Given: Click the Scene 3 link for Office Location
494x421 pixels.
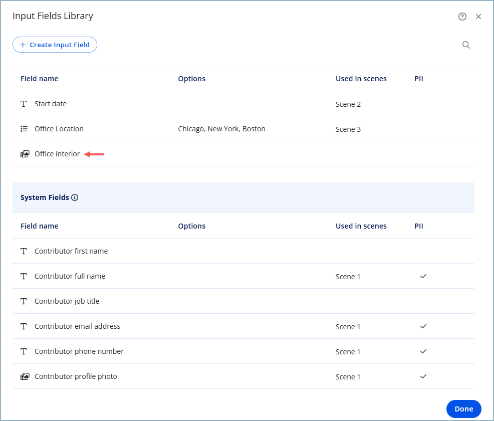Looking at the screenshot, I should (348, 129).
